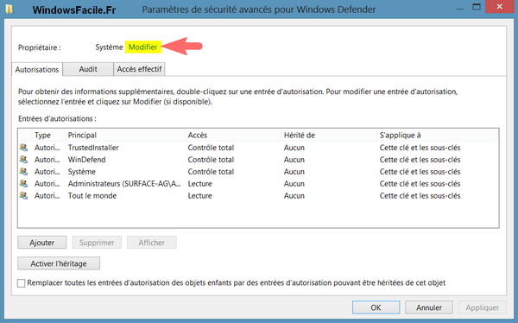Click Cette clé et les sous-clés for Système
The width and height of the screenshot is (518, 323).
pos(420,172)
